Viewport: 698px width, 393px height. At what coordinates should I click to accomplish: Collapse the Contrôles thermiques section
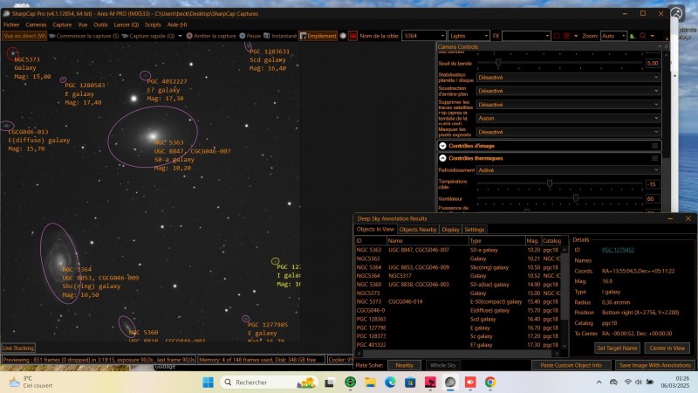[443, 158]
